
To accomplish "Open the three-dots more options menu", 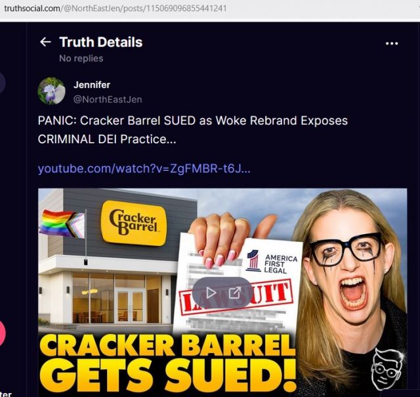I will (392, 43).
